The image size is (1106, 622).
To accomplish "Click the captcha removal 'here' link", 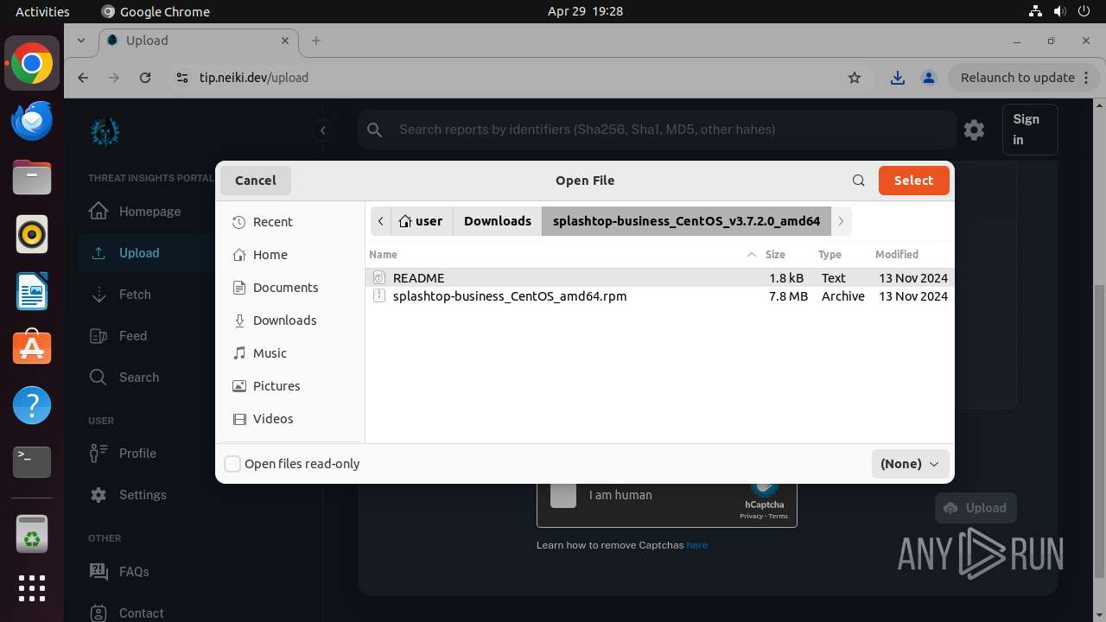I will (696, 545).
